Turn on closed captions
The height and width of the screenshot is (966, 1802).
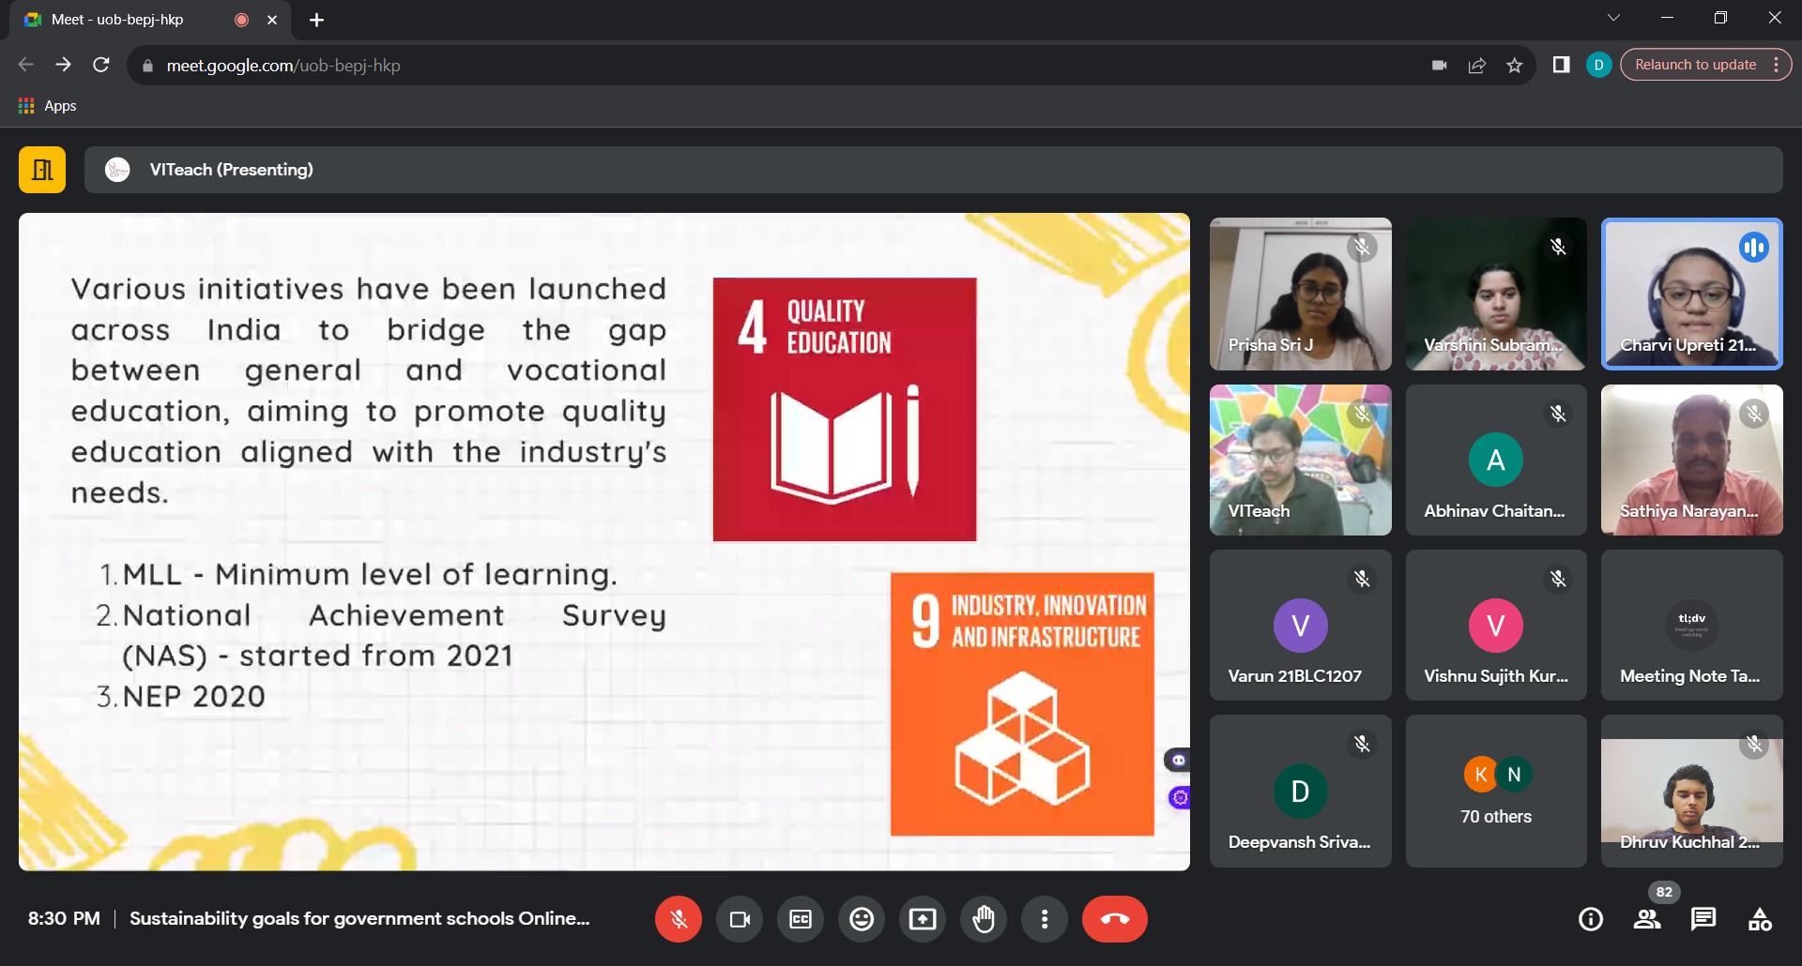point(801,919)
